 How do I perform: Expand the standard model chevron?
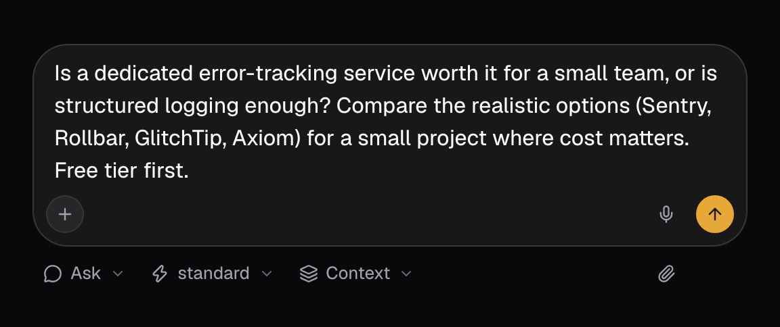[x=267, y=274]
